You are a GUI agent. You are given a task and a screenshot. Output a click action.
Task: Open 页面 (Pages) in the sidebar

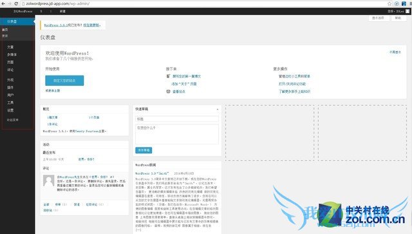[x=10, y=62]
